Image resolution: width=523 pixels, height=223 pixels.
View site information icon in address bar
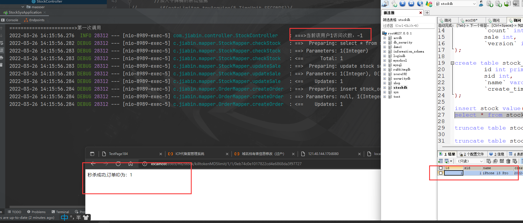144,164
